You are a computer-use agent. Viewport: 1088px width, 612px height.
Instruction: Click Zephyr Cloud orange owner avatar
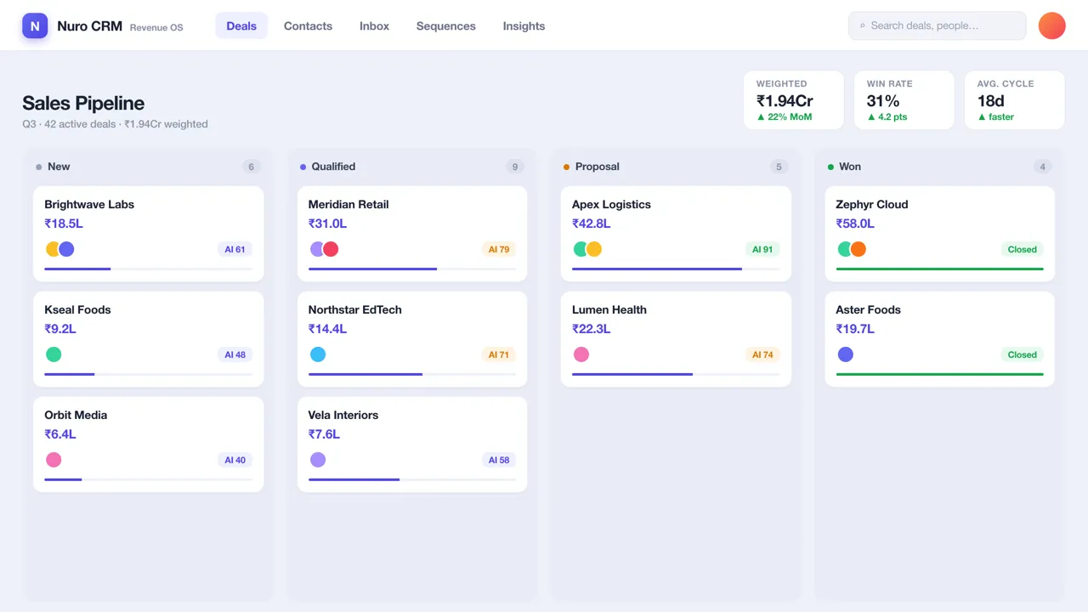(x=858, y=249)
